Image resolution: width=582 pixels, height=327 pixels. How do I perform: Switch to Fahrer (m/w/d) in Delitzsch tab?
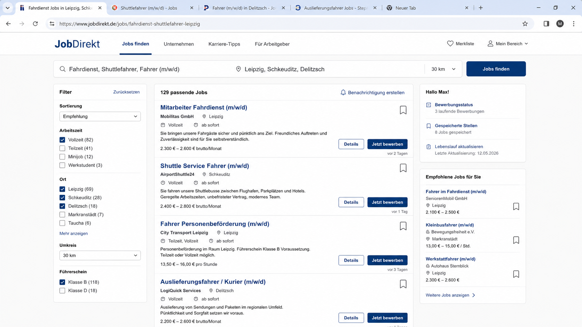pyautogui.click(x=244, y=8)
